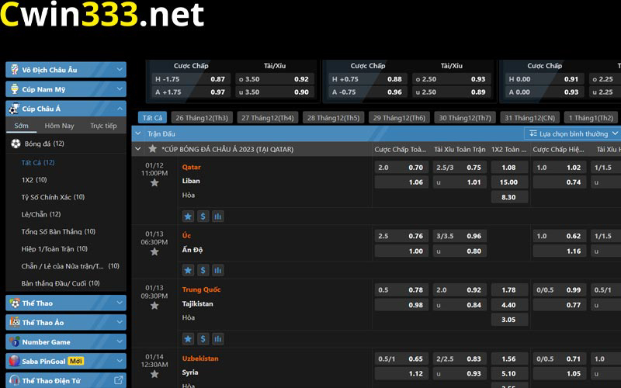
Task: Favorite the Uzbekistan vs Syria match star
Action: point(154,374)
